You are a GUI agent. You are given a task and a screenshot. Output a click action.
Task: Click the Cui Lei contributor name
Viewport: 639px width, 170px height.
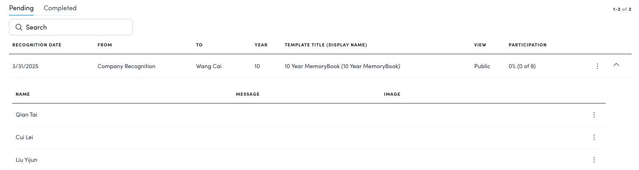click(24, 138)
